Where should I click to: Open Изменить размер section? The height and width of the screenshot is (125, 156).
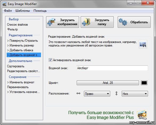point(20,45)
